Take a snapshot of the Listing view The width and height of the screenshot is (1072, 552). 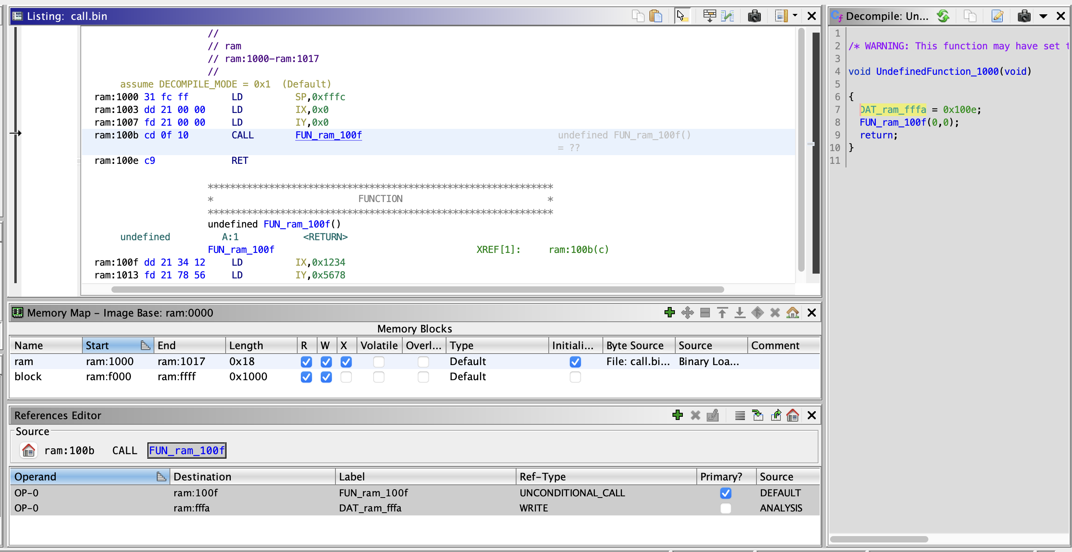pos(755,16)
